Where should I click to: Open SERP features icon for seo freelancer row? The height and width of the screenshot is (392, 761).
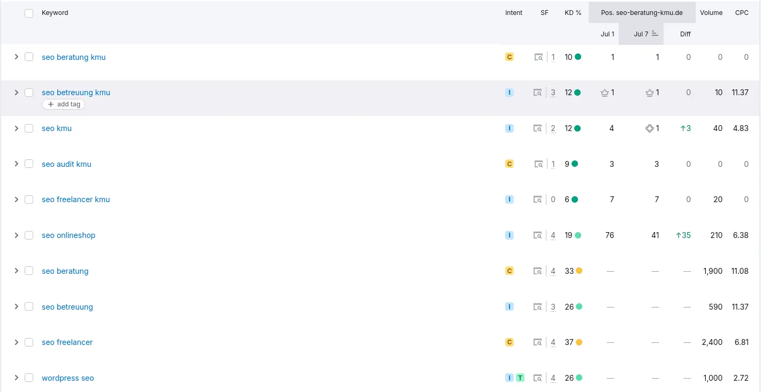click(537, 342)
